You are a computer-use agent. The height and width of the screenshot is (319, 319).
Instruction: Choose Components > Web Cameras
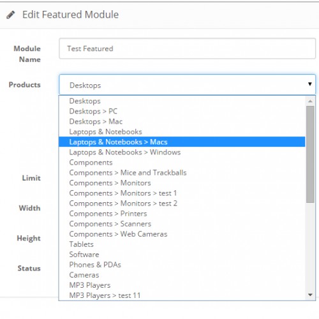click(182, 234)
